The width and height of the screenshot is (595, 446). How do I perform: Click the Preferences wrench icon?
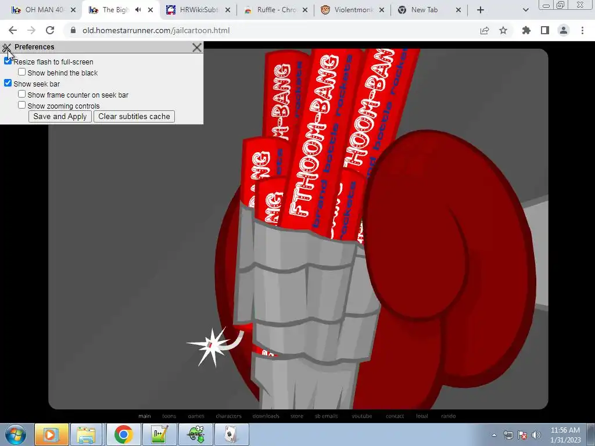[x=6, y=48]
